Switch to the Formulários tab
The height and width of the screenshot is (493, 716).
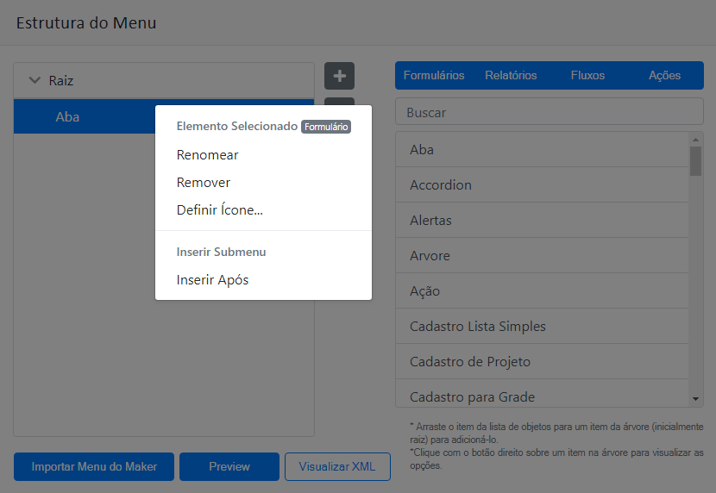tap(434, 76)
